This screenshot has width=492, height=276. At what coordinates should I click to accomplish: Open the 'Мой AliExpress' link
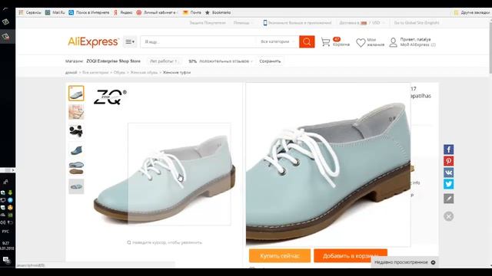pos(414,44)
